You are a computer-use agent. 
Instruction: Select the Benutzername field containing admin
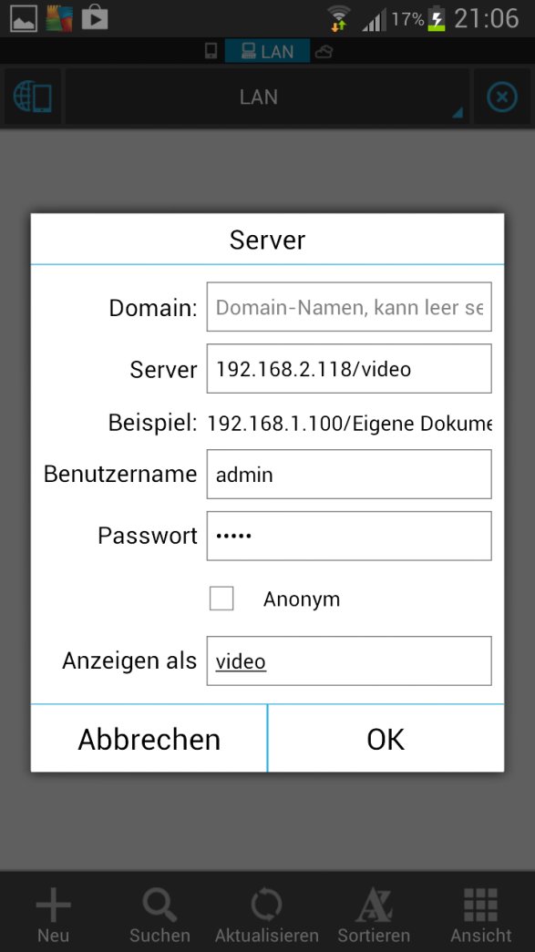[349, 475]
